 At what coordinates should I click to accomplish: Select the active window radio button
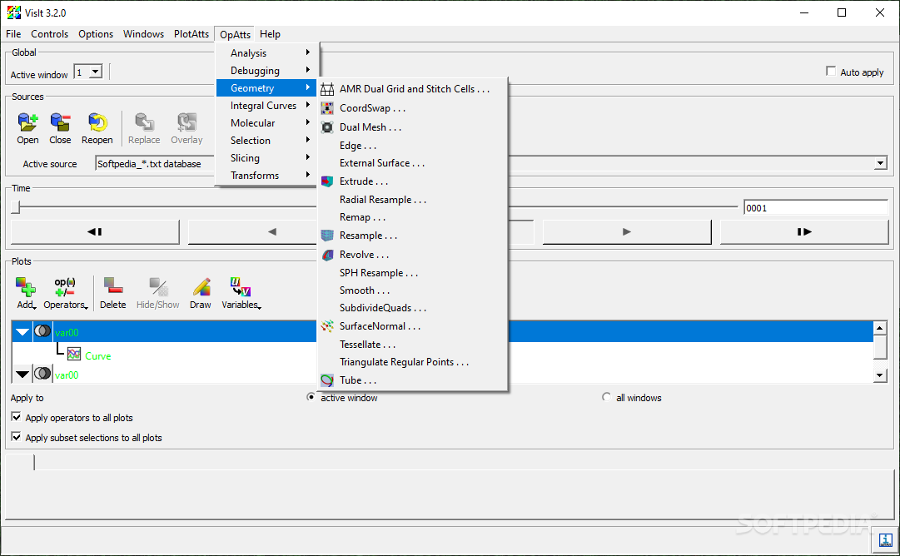point(311,397)
